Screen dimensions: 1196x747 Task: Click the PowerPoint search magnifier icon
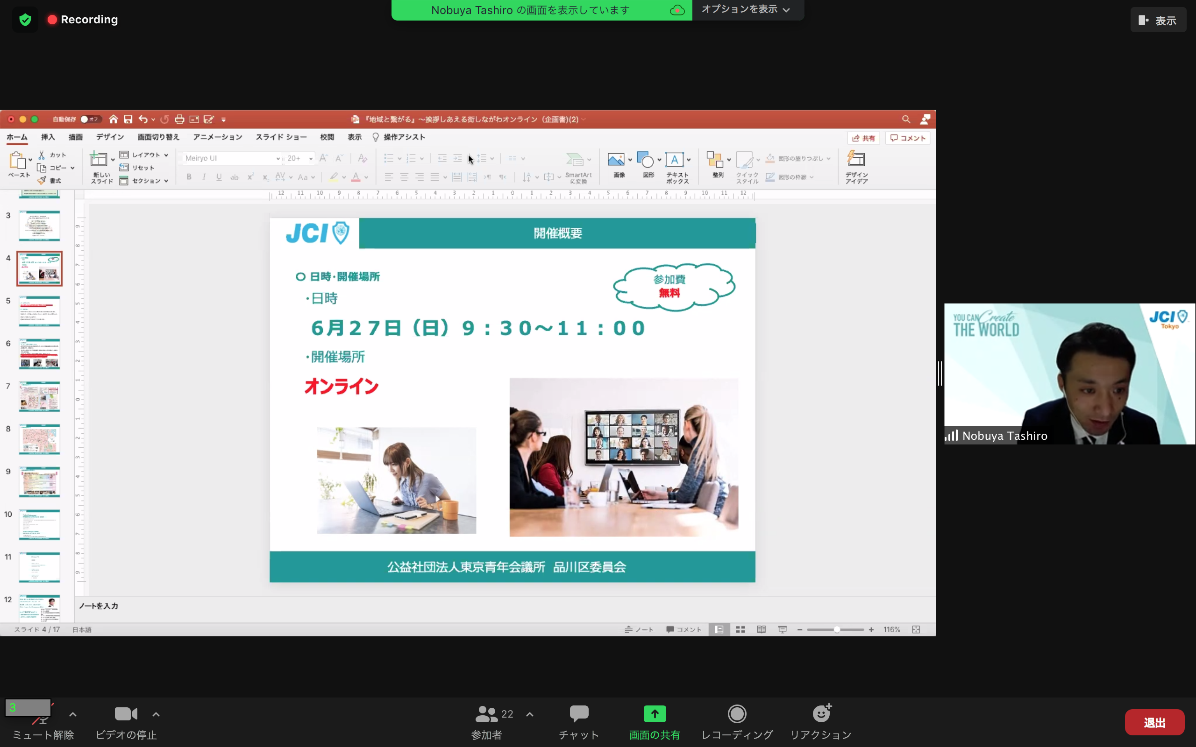(906, 119)
